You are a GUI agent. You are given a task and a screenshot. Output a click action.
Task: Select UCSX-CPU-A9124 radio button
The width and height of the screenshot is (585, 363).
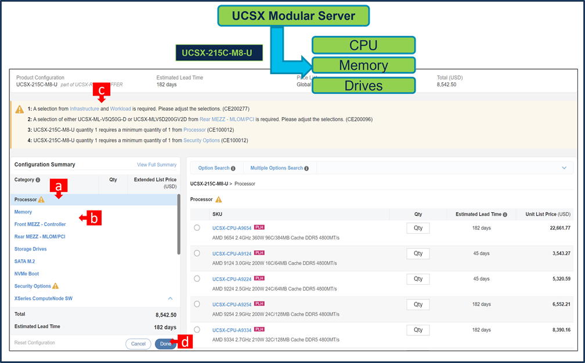pyautogui.click(x=197, y=253)
